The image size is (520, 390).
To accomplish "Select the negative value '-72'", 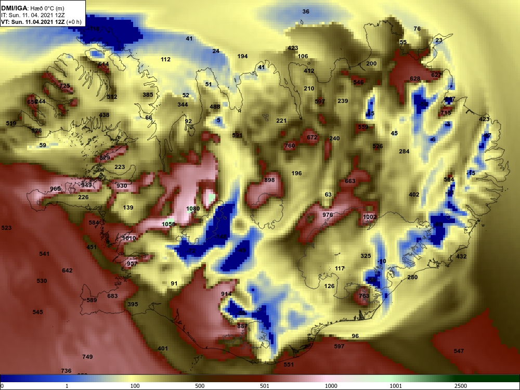I will coord(191,251).
